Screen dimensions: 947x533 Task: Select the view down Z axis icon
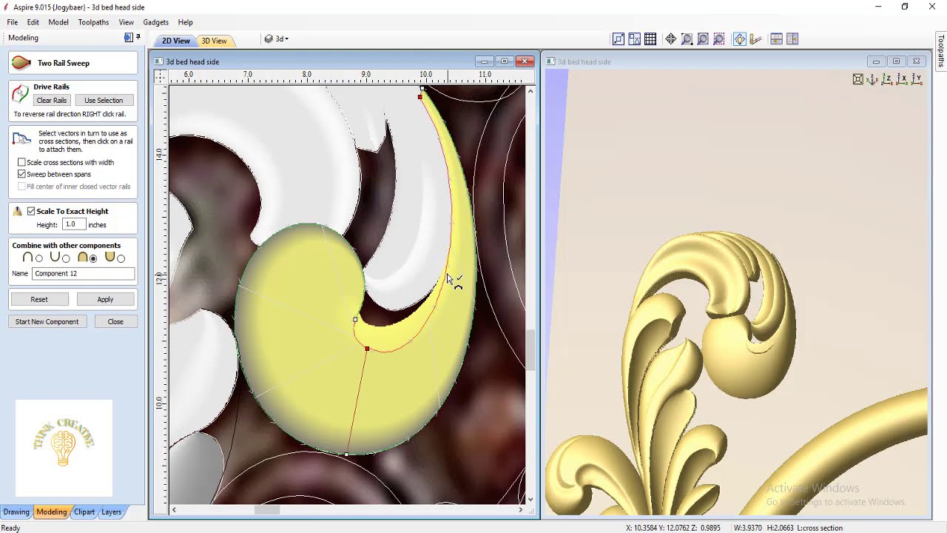click(887, 79)
